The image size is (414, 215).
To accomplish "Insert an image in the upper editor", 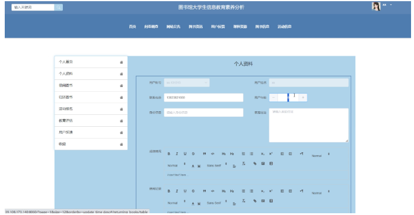I will 263,164.
